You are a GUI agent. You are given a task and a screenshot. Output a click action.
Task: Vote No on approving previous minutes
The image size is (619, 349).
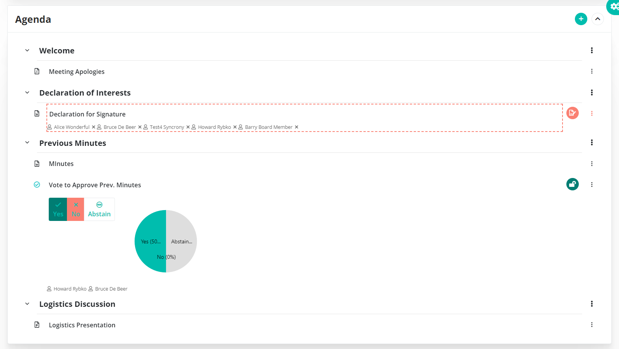[76, 209]
